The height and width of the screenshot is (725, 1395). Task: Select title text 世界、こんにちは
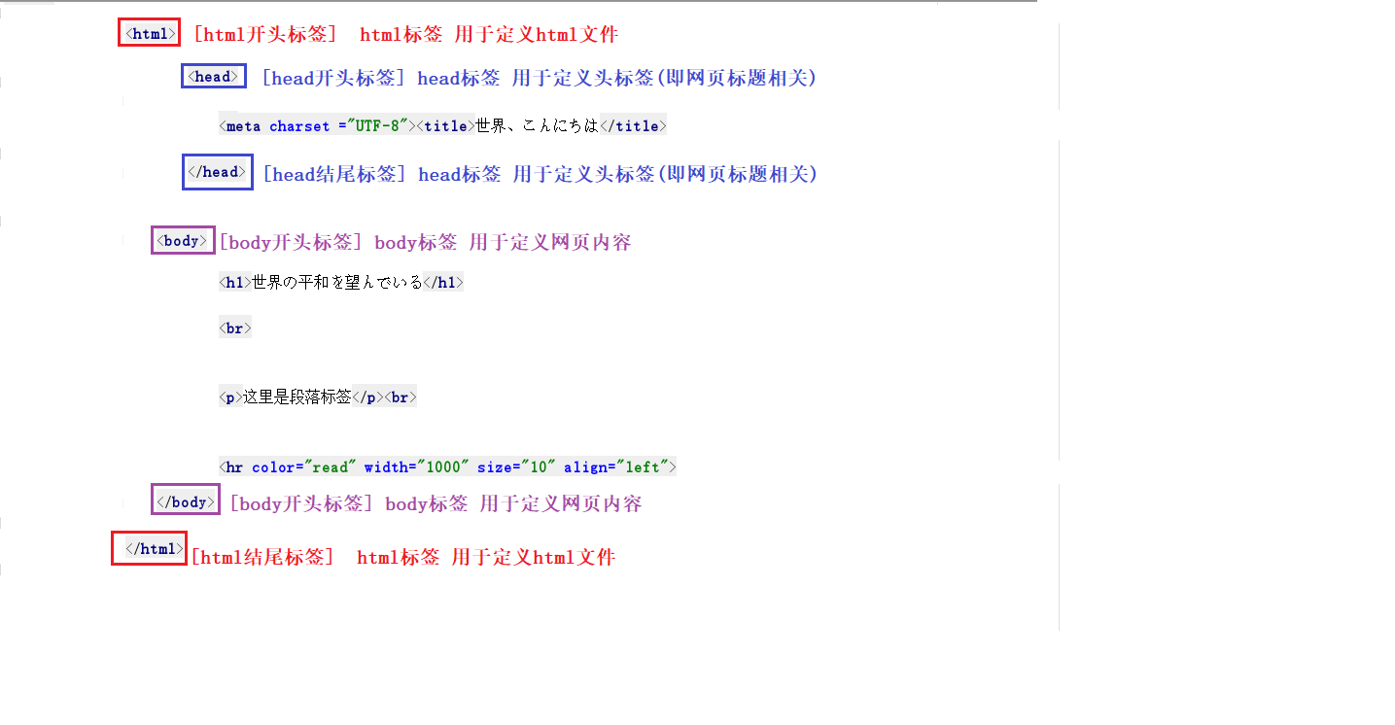click(537, 126)
